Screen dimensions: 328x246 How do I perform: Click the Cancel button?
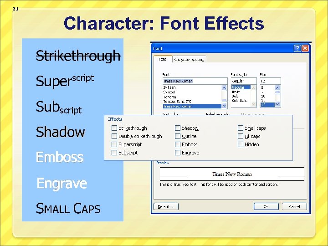(x=295, y=206)
